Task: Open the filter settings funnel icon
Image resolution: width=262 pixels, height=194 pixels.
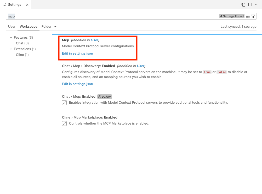Action: [253, 16]
